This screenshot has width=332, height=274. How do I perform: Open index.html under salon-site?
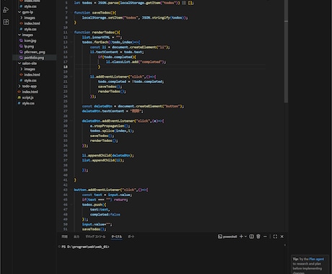tap(32, 74)
